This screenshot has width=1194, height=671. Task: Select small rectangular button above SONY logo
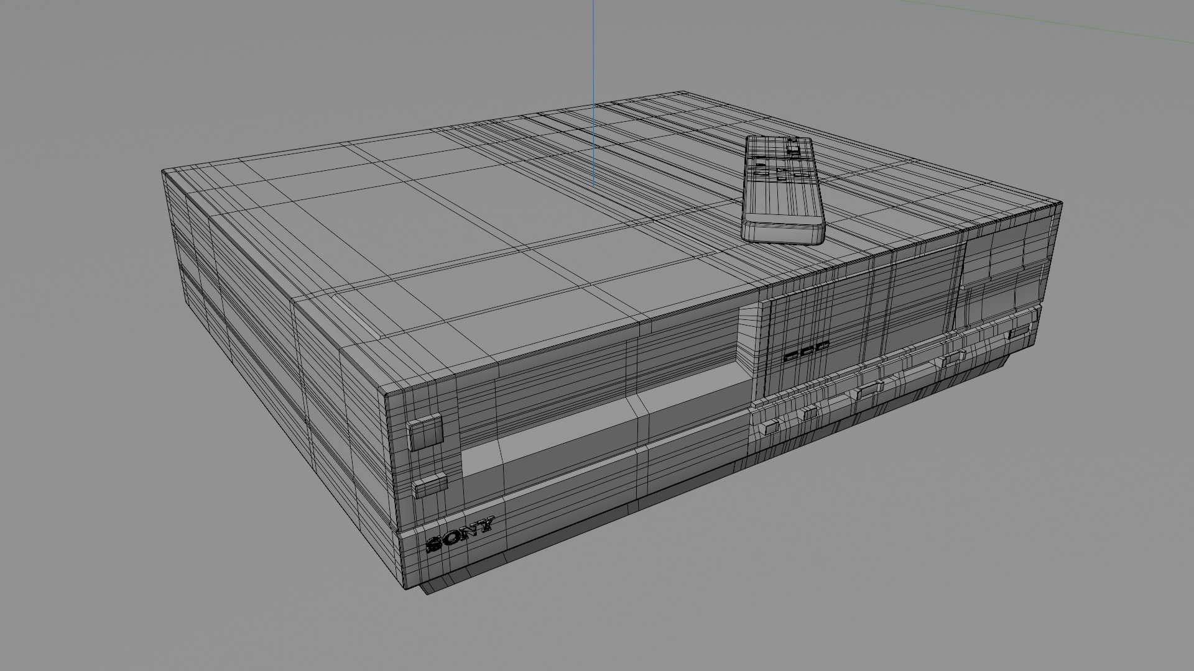[x=430, y=485]
